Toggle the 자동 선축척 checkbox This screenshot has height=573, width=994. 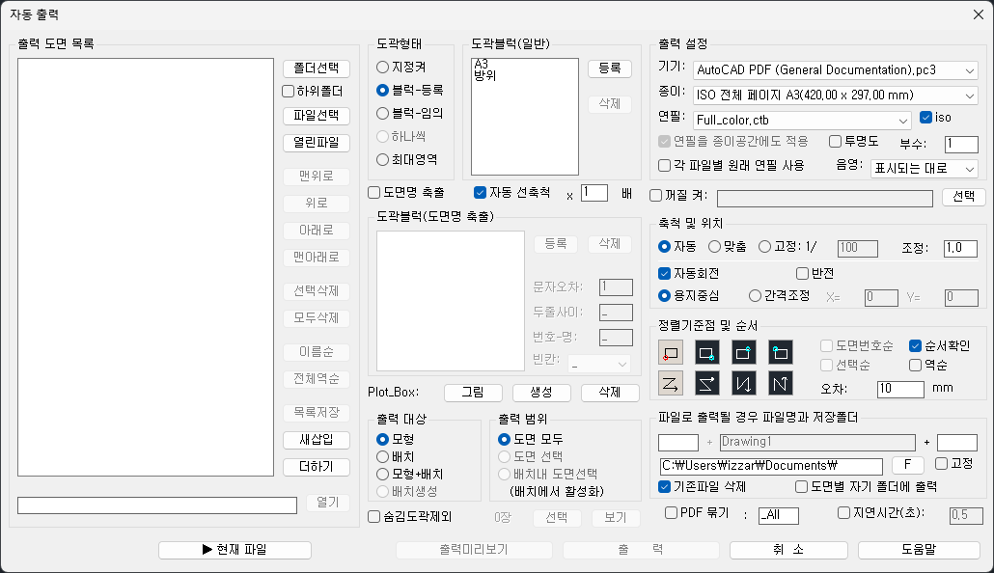[x=512, y=192]
